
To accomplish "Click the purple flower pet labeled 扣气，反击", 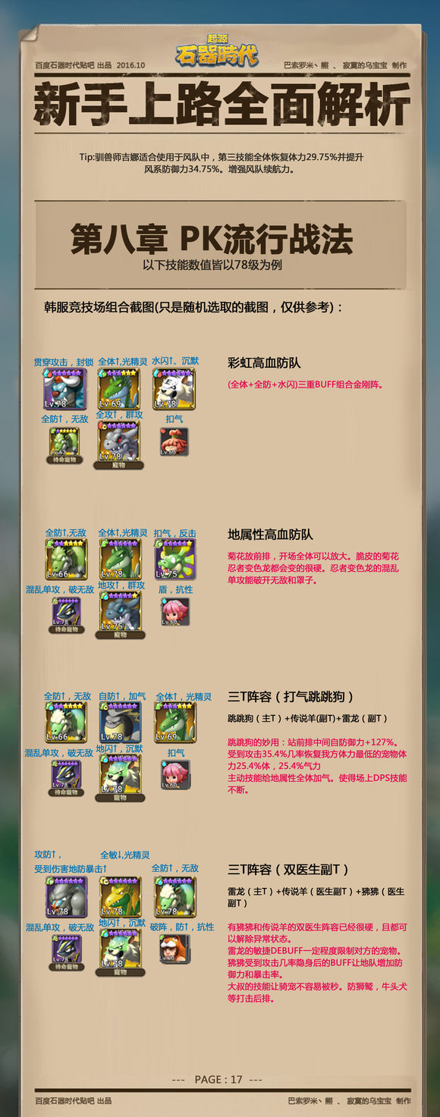I will [x=174, y=560].
